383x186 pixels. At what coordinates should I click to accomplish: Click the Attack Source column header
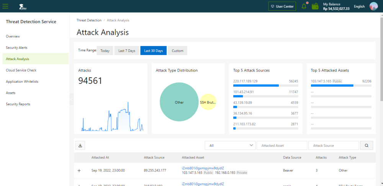154,157
